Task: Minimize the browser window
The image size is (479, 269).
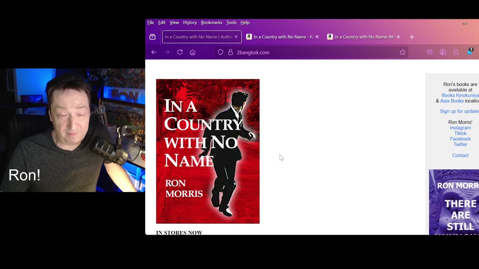Action: coord(465,24)
